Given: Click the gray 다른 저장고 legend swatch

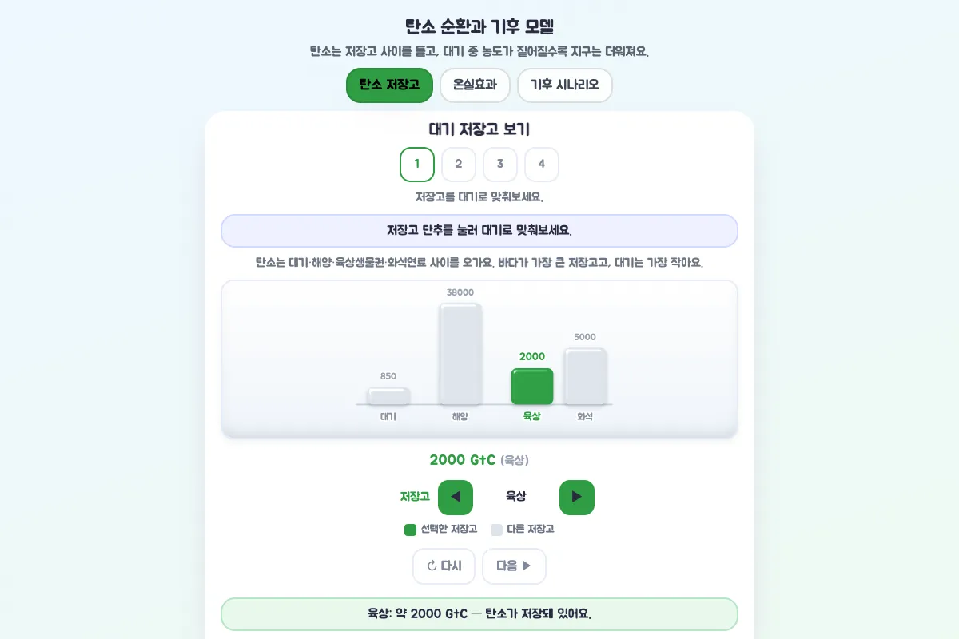Looking at the screenshot, I should [x=496, y=530].
